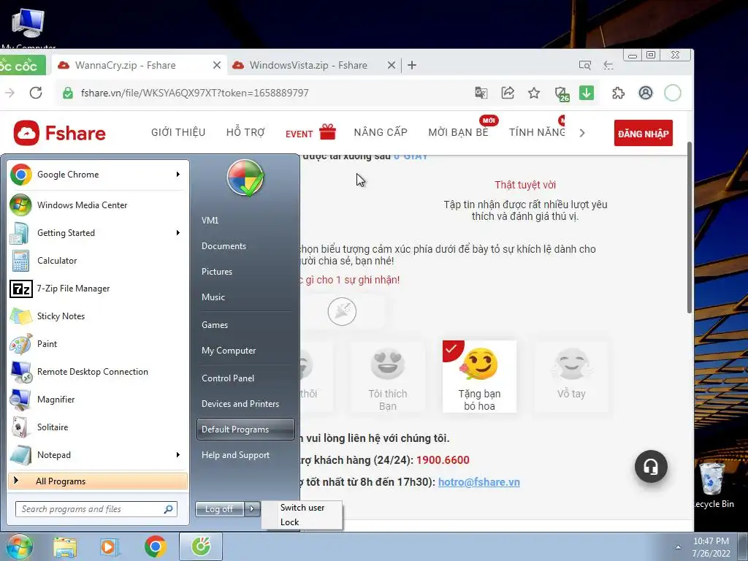Viewport: 748px width, 561px height.
Task: Click the Log off button
Action: tap(219, 509)
